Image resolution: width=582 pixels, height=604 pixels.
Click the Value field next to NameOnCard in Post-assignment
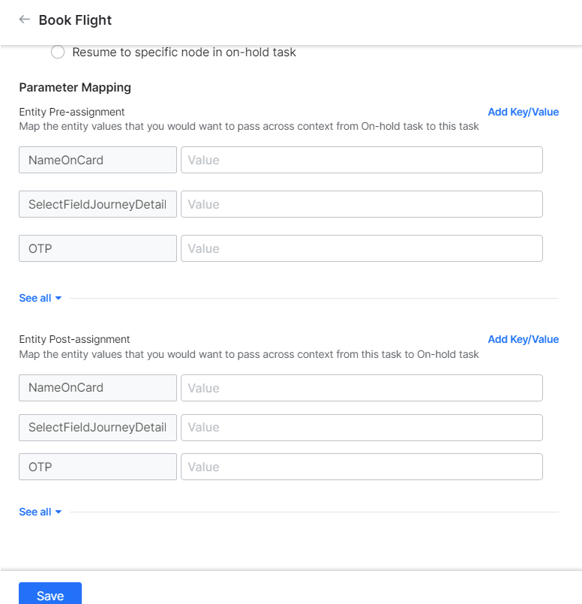pos(361,388)
